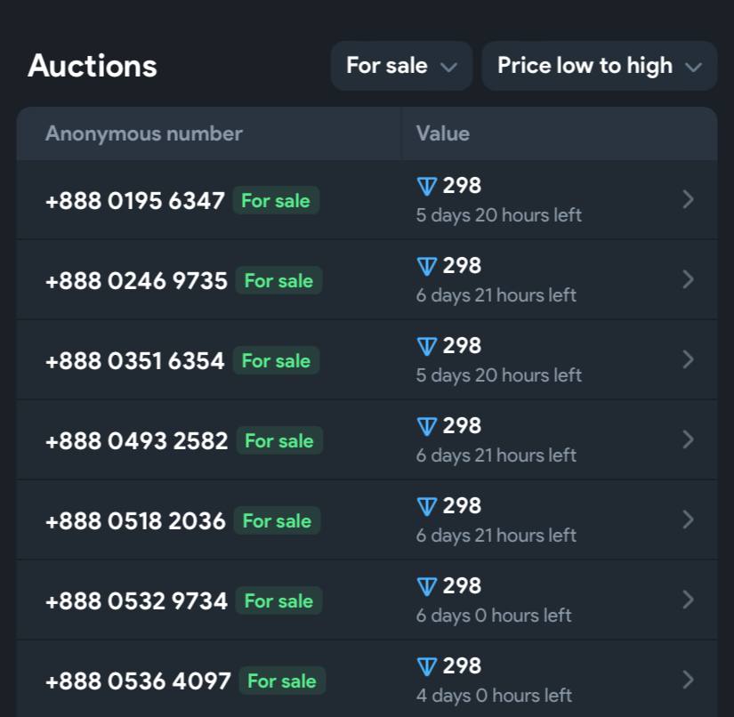The image size is (734, 717).
Task: Open details arrow for +888 0351 6354
Action: coord(687,360)
